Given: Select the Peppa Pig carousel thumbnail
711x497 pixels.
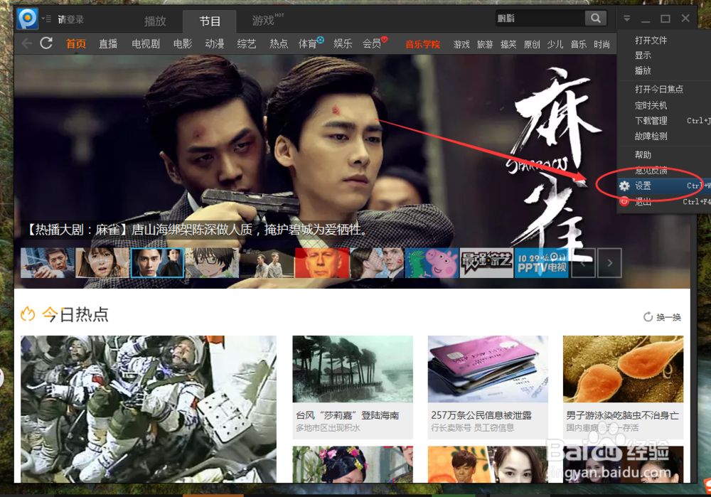Looking at the screenshot, I should pyautogui.click(x=432, y=263).
